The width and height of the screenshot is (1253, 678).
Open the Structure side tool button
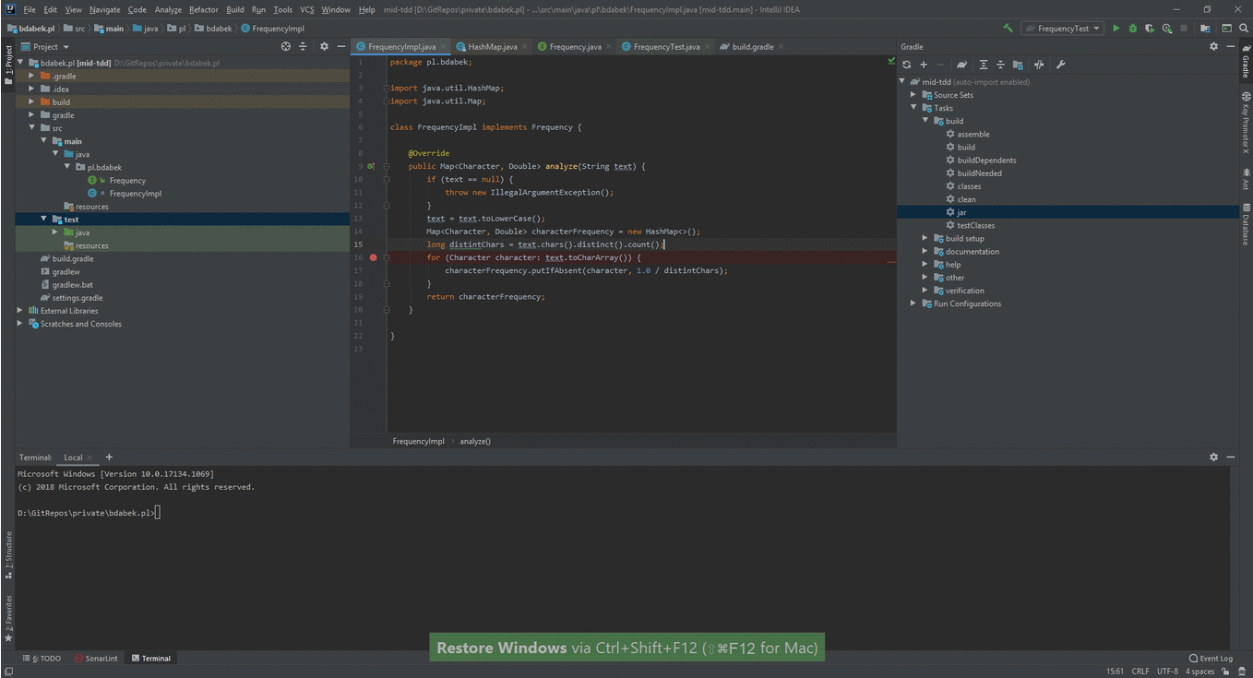point(8,554)
